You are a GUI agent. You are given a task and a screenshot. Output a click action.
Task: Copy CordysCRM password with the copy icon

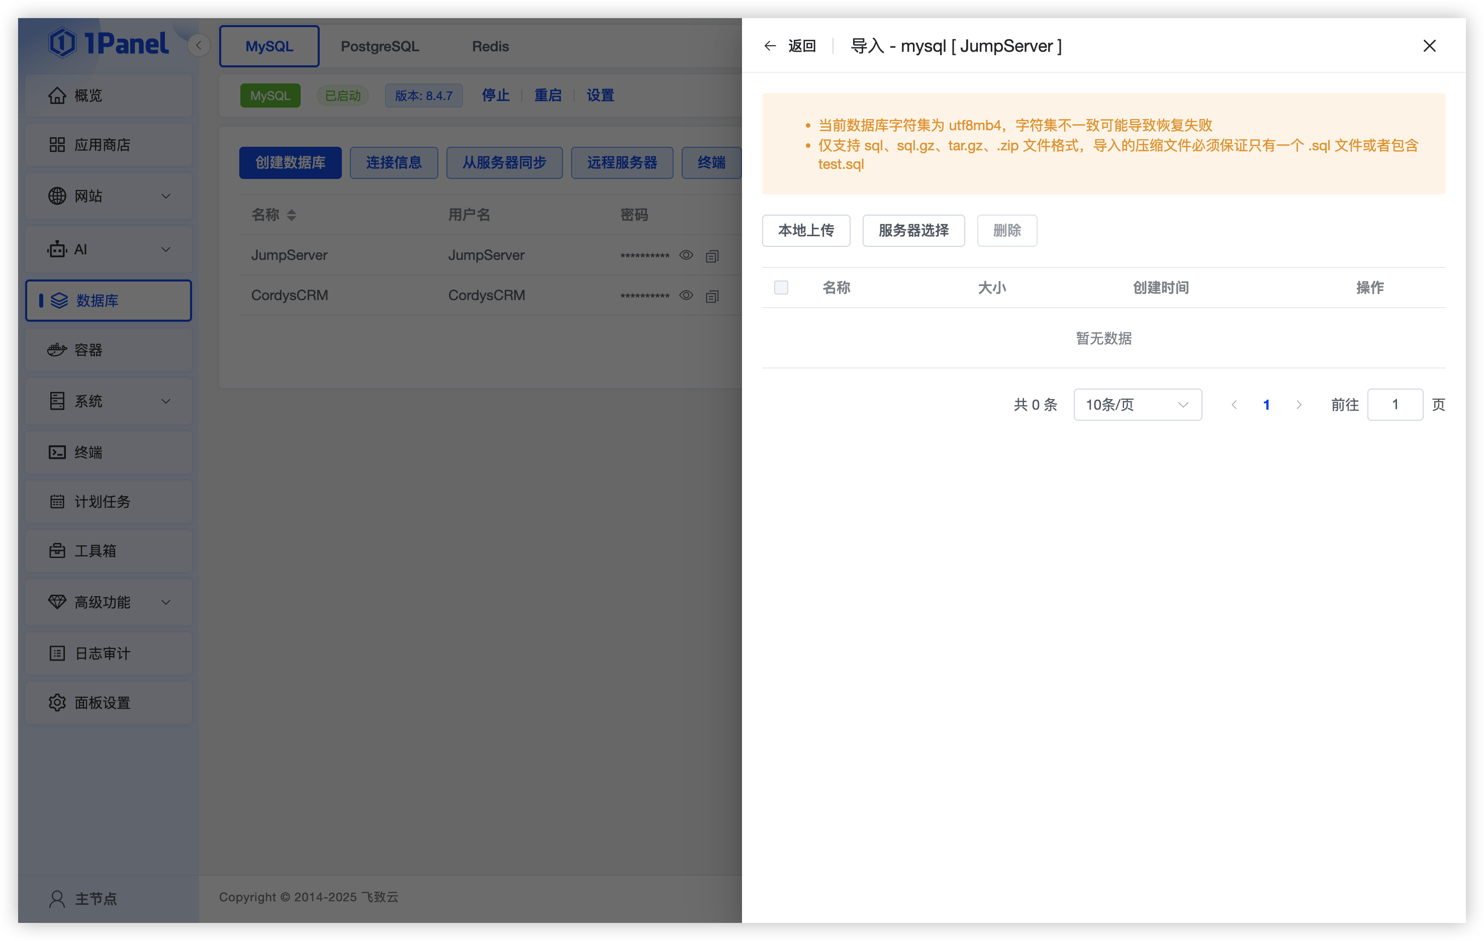pos(712,297)
